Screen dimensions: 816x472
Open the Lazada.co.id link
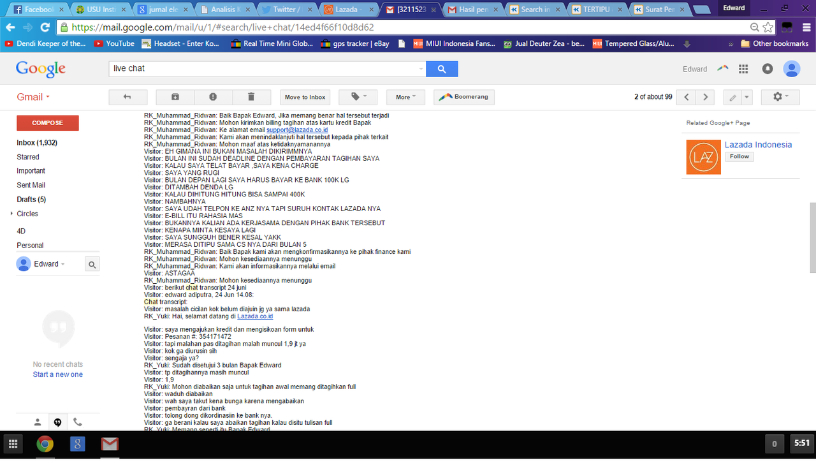coord(255,316)
